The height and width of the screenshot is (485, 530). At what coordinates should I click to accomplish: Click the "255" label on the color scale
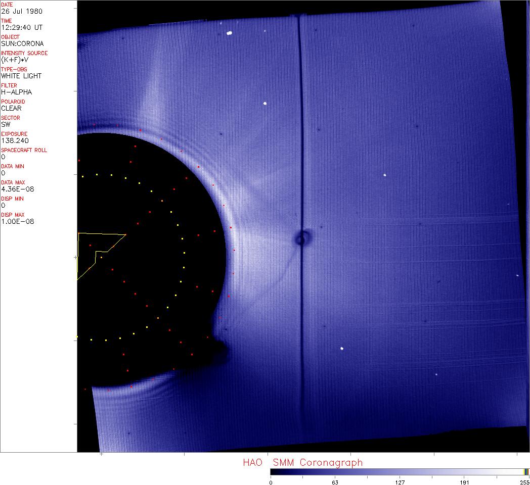click(x=525, y=481)
